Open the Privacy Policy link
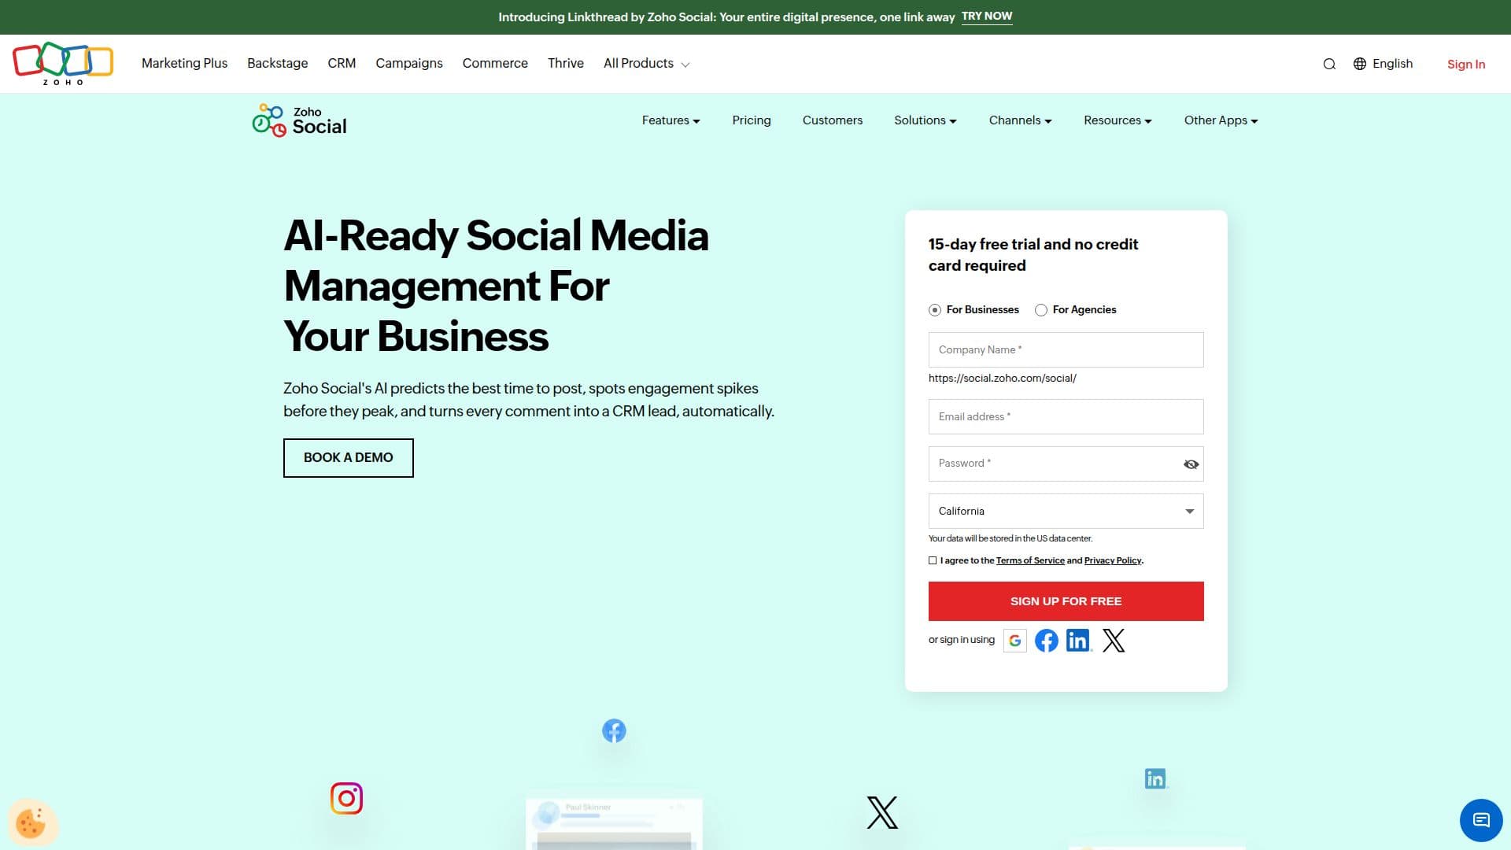The width and height of the screenshot is (1511, 850). coord(1112,561)
